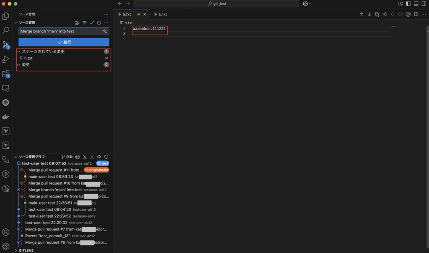Go to next change with down arrow
This screenshot has width=429, height=253.
[x=370, y=14]
